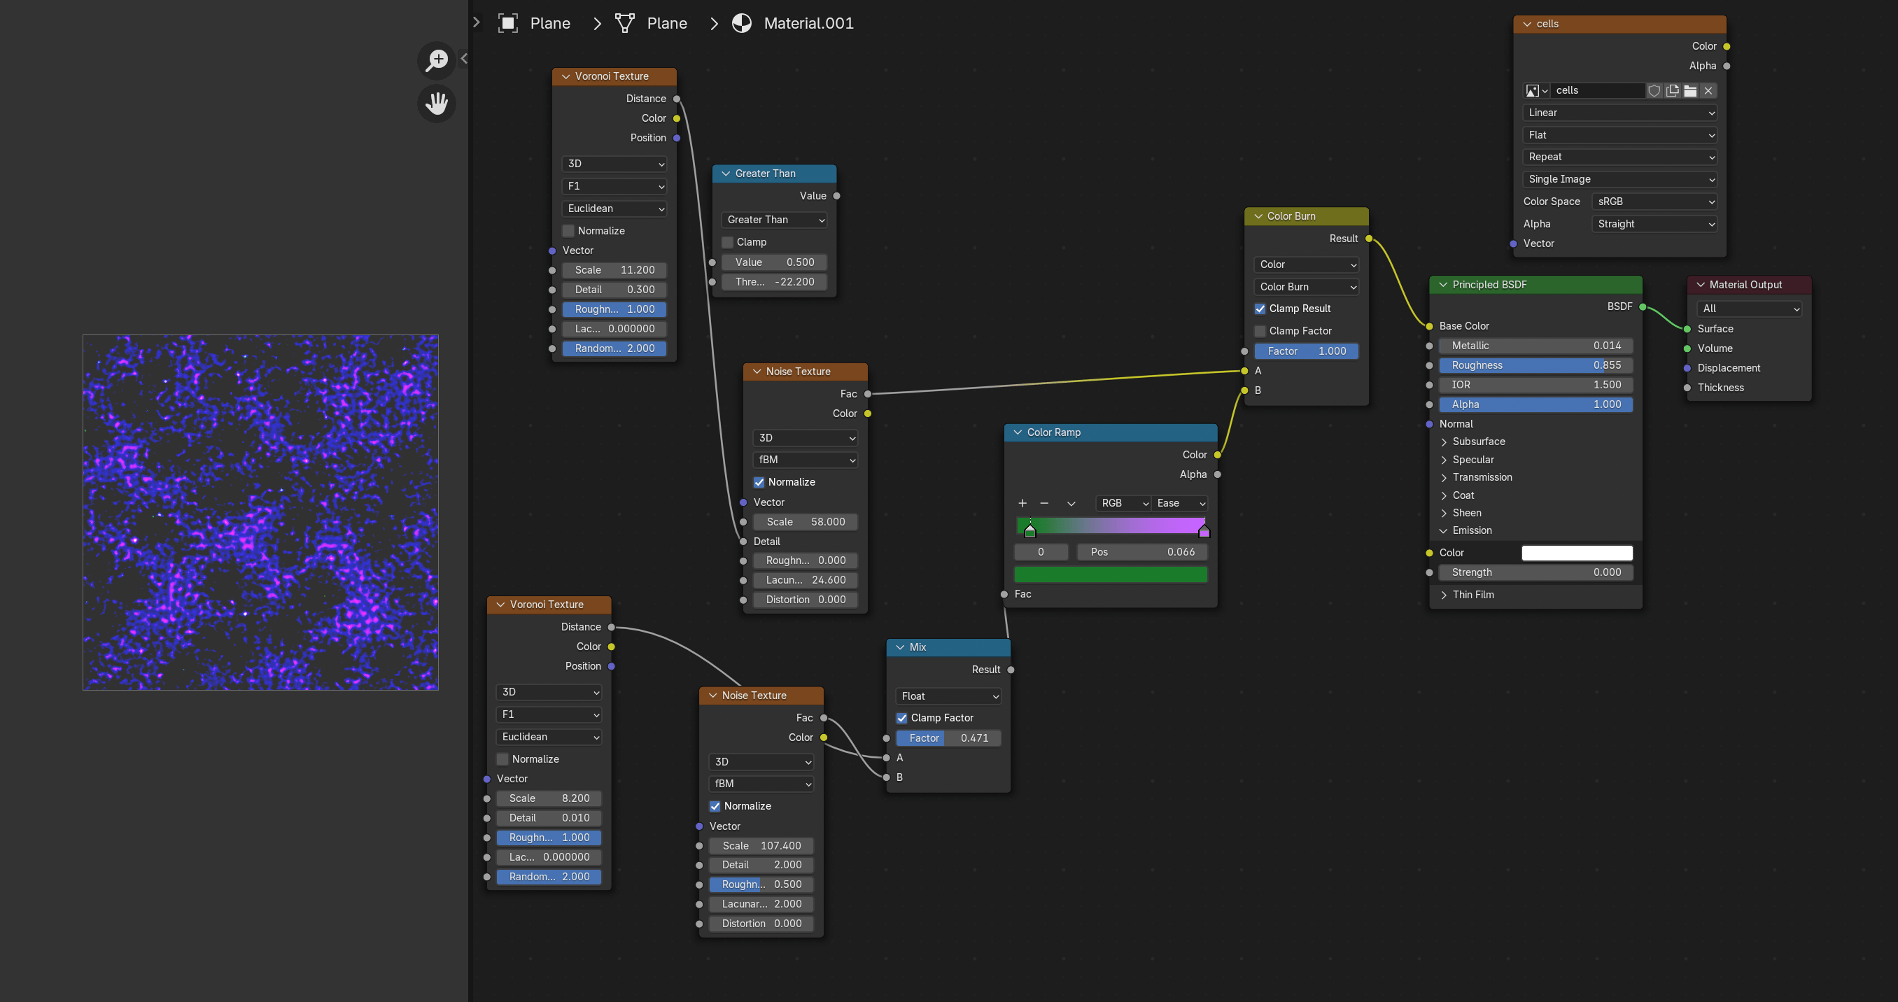Toggle Normalize in top Voronoi Texture
Viewport: 1898px width, 1002px height.
coord(568,231)
